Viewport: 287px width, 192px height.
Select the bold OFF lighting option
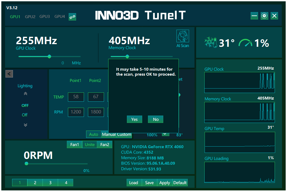[25, 106]
